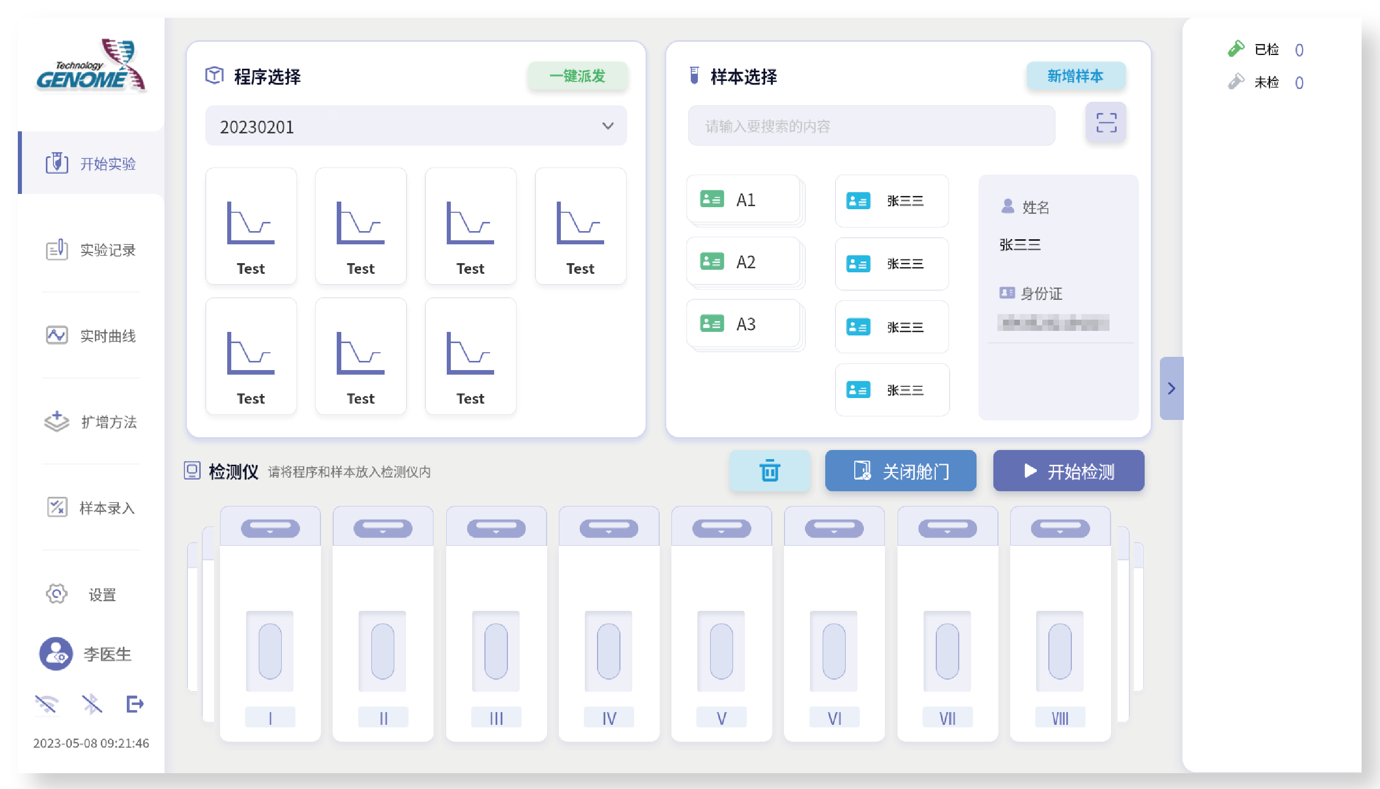
Task: Select the first Test program curve icon
Action: 251,224
